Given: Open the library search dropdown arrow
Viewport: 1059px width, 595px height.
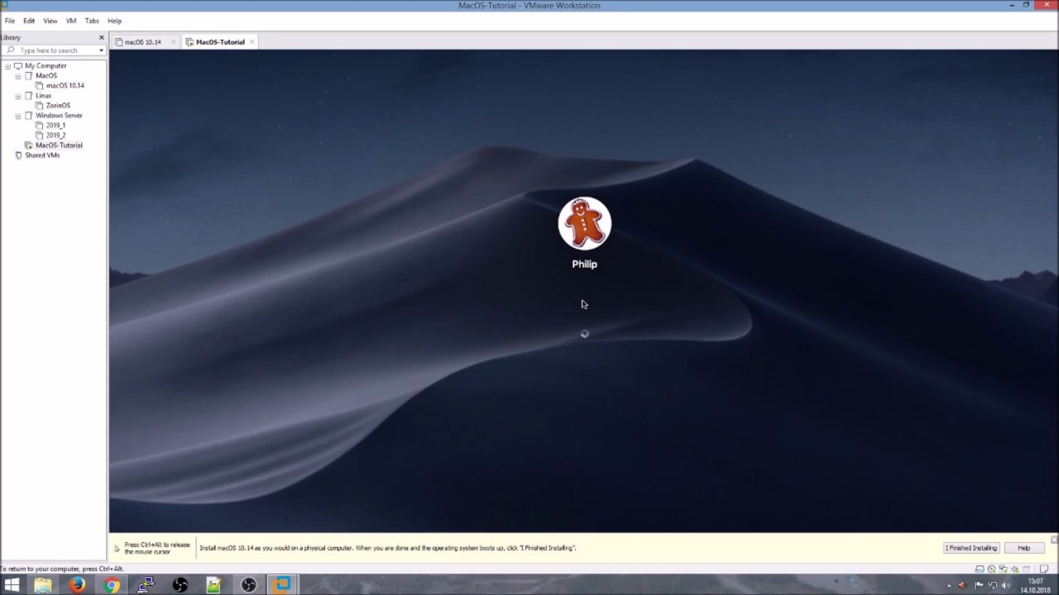Looking at the screenshot, I should [x=101, y=50].
